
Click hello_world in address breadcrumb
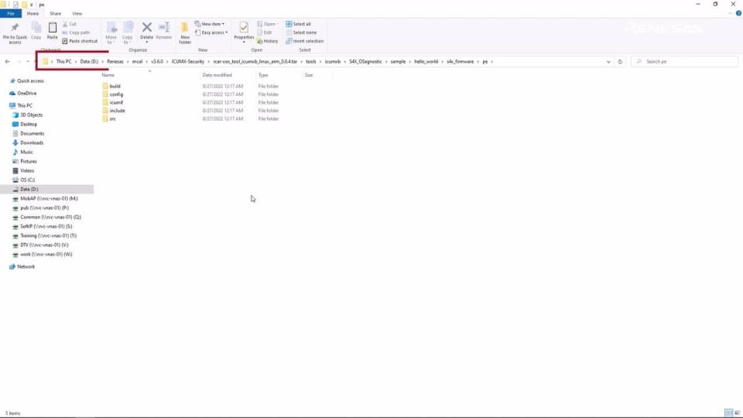pos(426,62)
